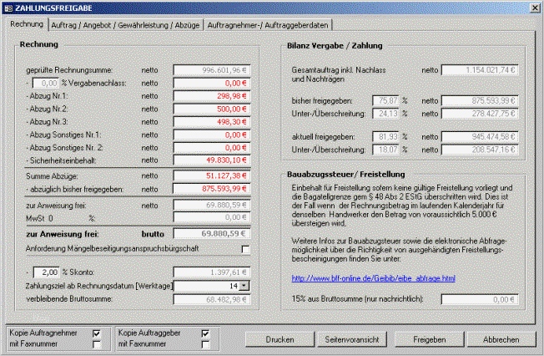Open the bff-online.de Freistellung link
Screen dimensions: 544x356
click(373, 278)
